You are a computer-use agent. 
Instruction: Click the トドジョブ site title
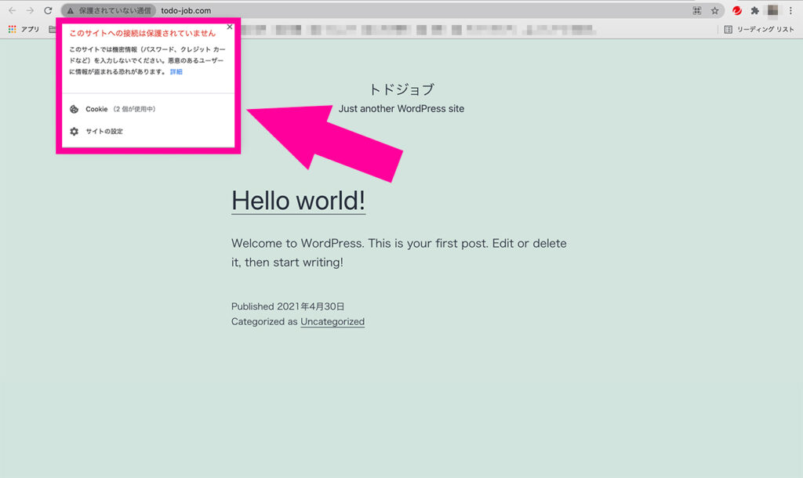point(401,89)
